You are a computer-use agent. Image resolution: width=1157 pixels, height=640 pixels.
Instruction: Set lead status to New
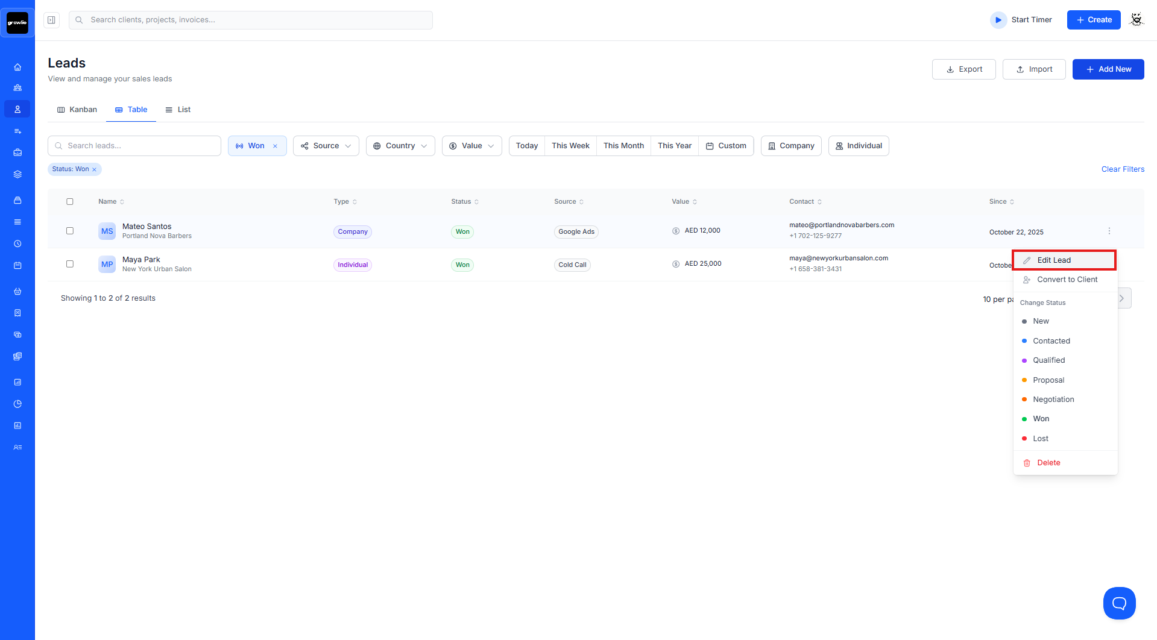pyautogui.click(x=1065, y=321)
